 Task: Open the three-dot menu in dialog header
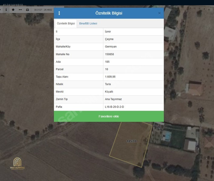59,13
